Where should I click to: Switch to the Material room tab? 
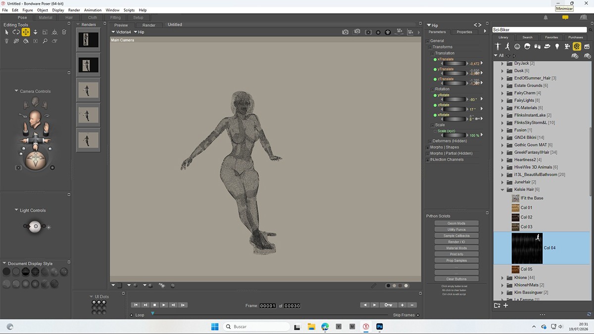pyautogui.click(x=46, y=17)
